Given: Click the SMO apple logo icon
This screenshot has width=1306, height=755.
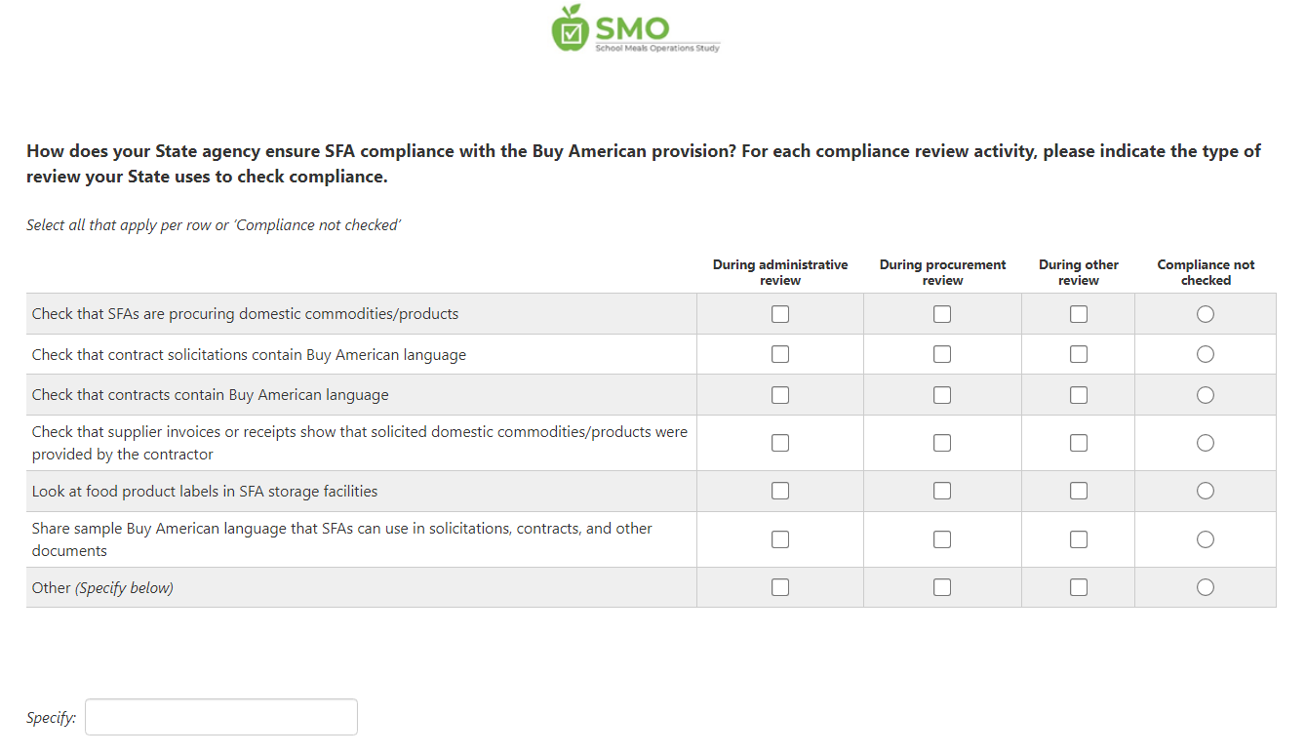Looking at the screenshot, I should tap(569, 28).
